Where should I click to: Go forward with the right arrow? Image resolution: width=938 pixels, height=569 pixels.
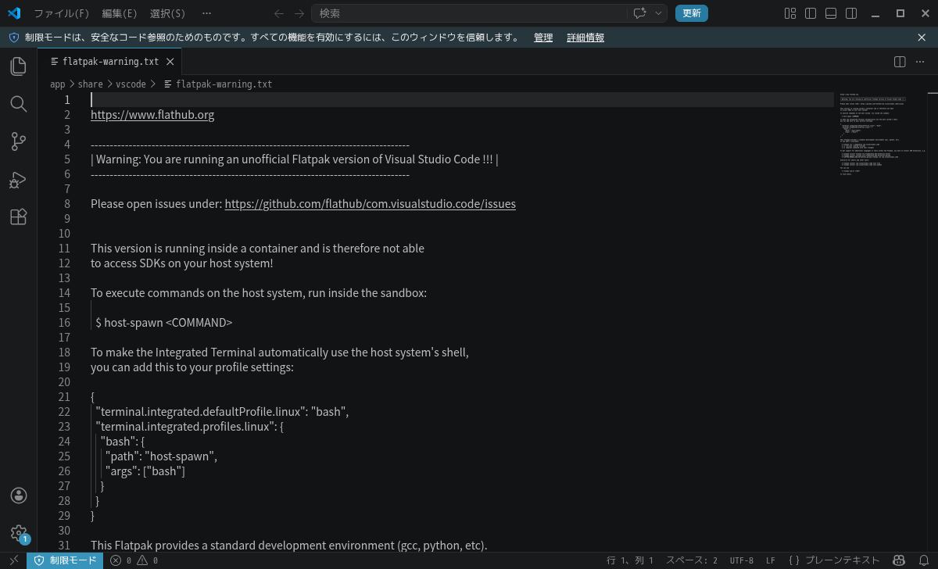299,13
